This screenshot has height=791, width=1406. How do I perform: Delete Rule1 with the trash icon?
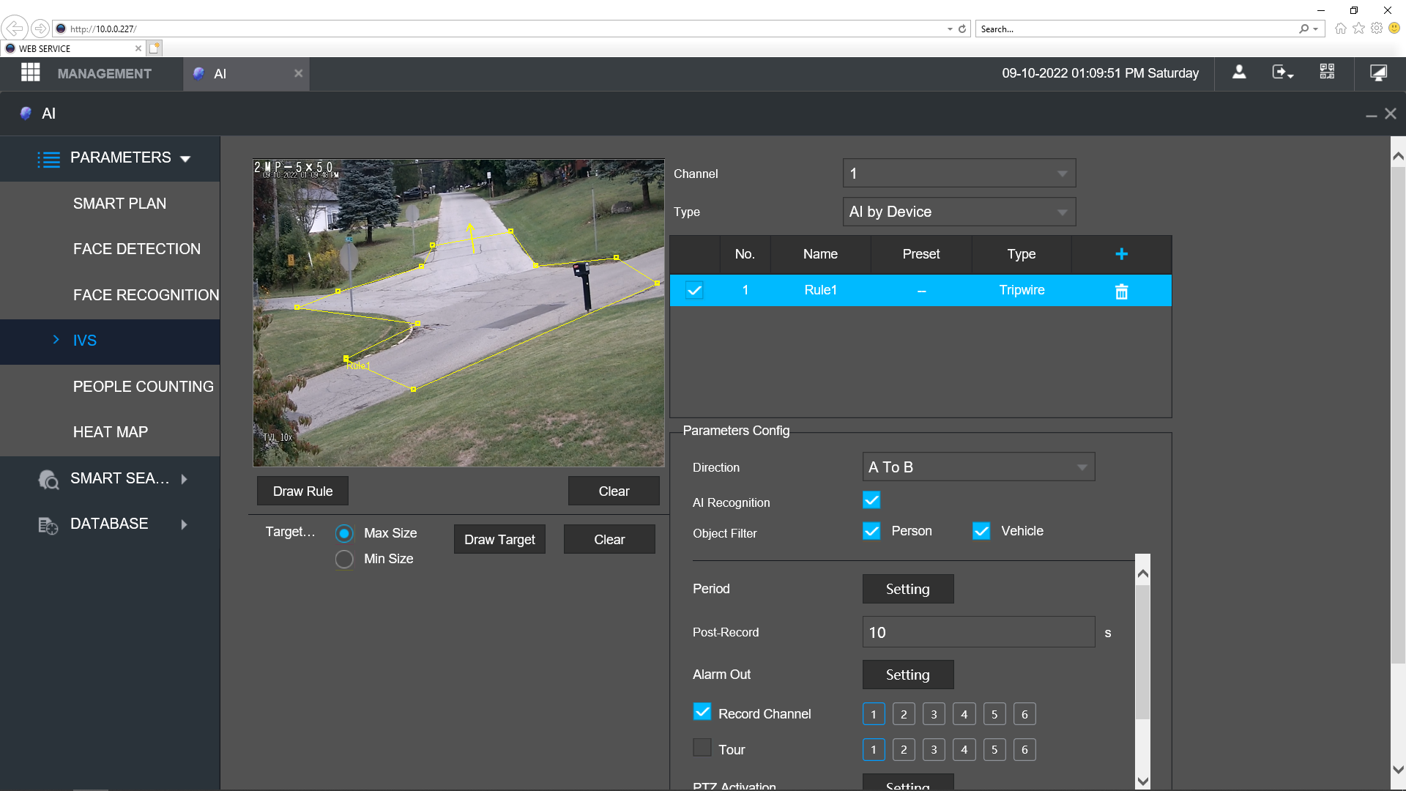1121,291
